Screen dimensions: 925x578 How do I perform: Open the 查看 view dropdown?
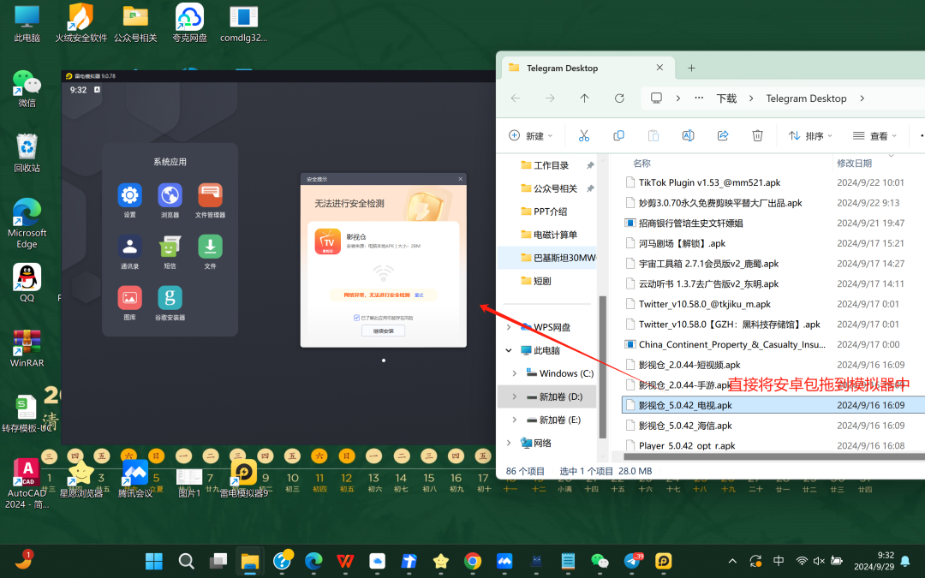(874, 135)
